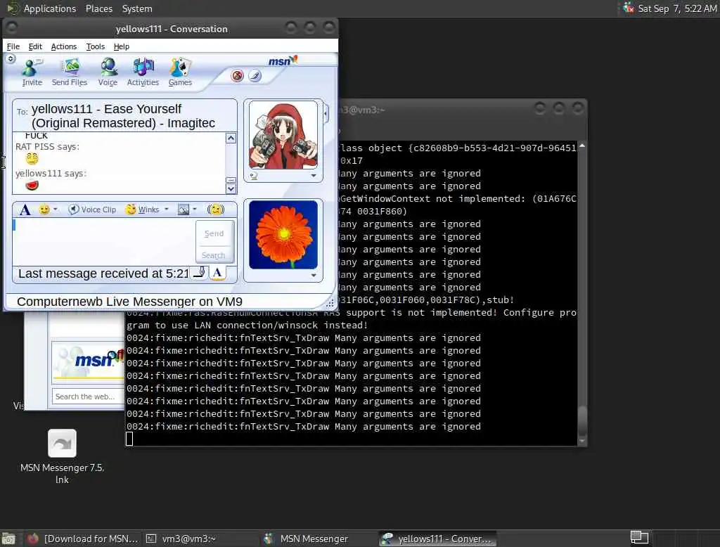Click "RAT PISS says:" in chat history
The width and height of the screenshot is (720, 547).
[47, 146]
